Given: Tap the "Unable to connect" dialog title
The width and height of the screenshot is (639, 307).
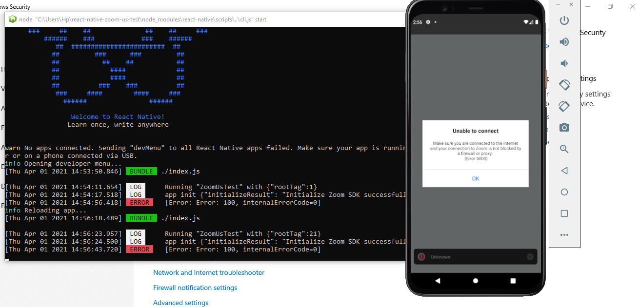Looking at the screenshot, I should point(476,131).
